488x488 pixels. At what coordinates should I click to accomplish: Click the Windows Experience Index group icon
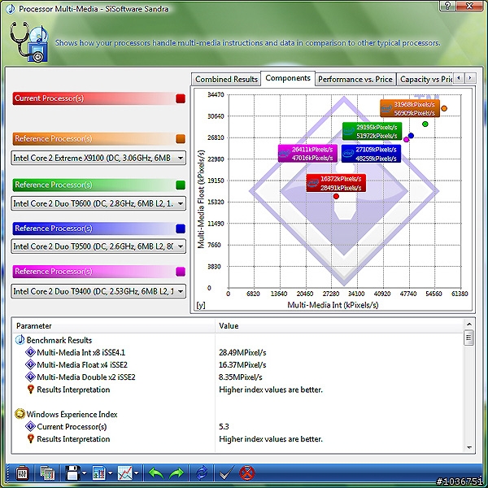[20, 414]
